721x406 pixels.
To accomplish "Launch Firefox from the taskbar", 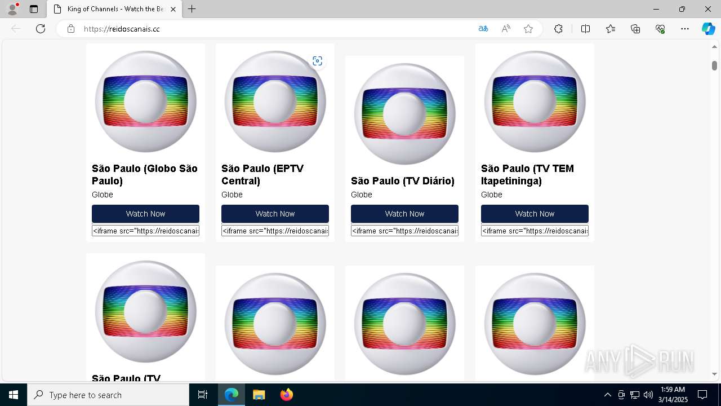I will click(287, 395).
